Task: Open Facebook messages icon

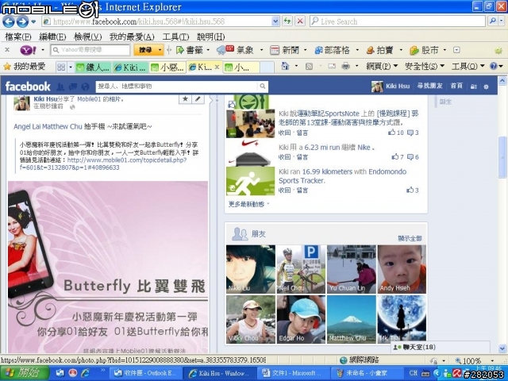Action: (x=73, y=87)
